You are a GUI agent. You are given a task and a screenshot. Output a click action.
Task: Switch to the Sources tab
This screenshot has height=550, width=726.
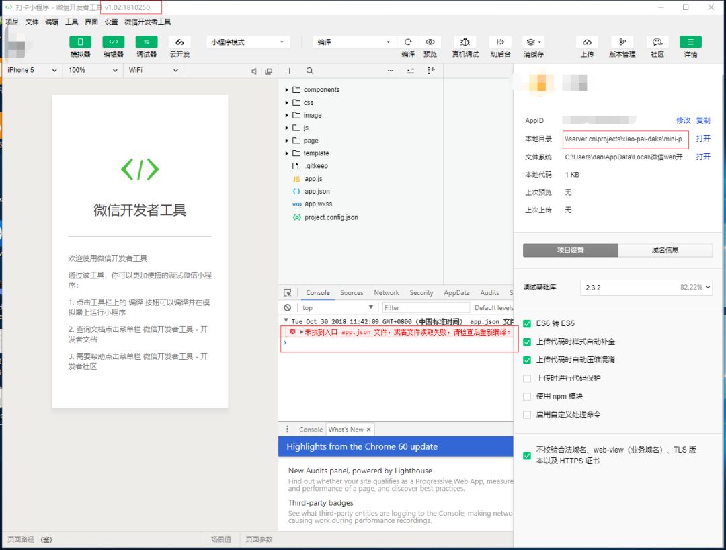pyautogui.click(x=352, y=293)
